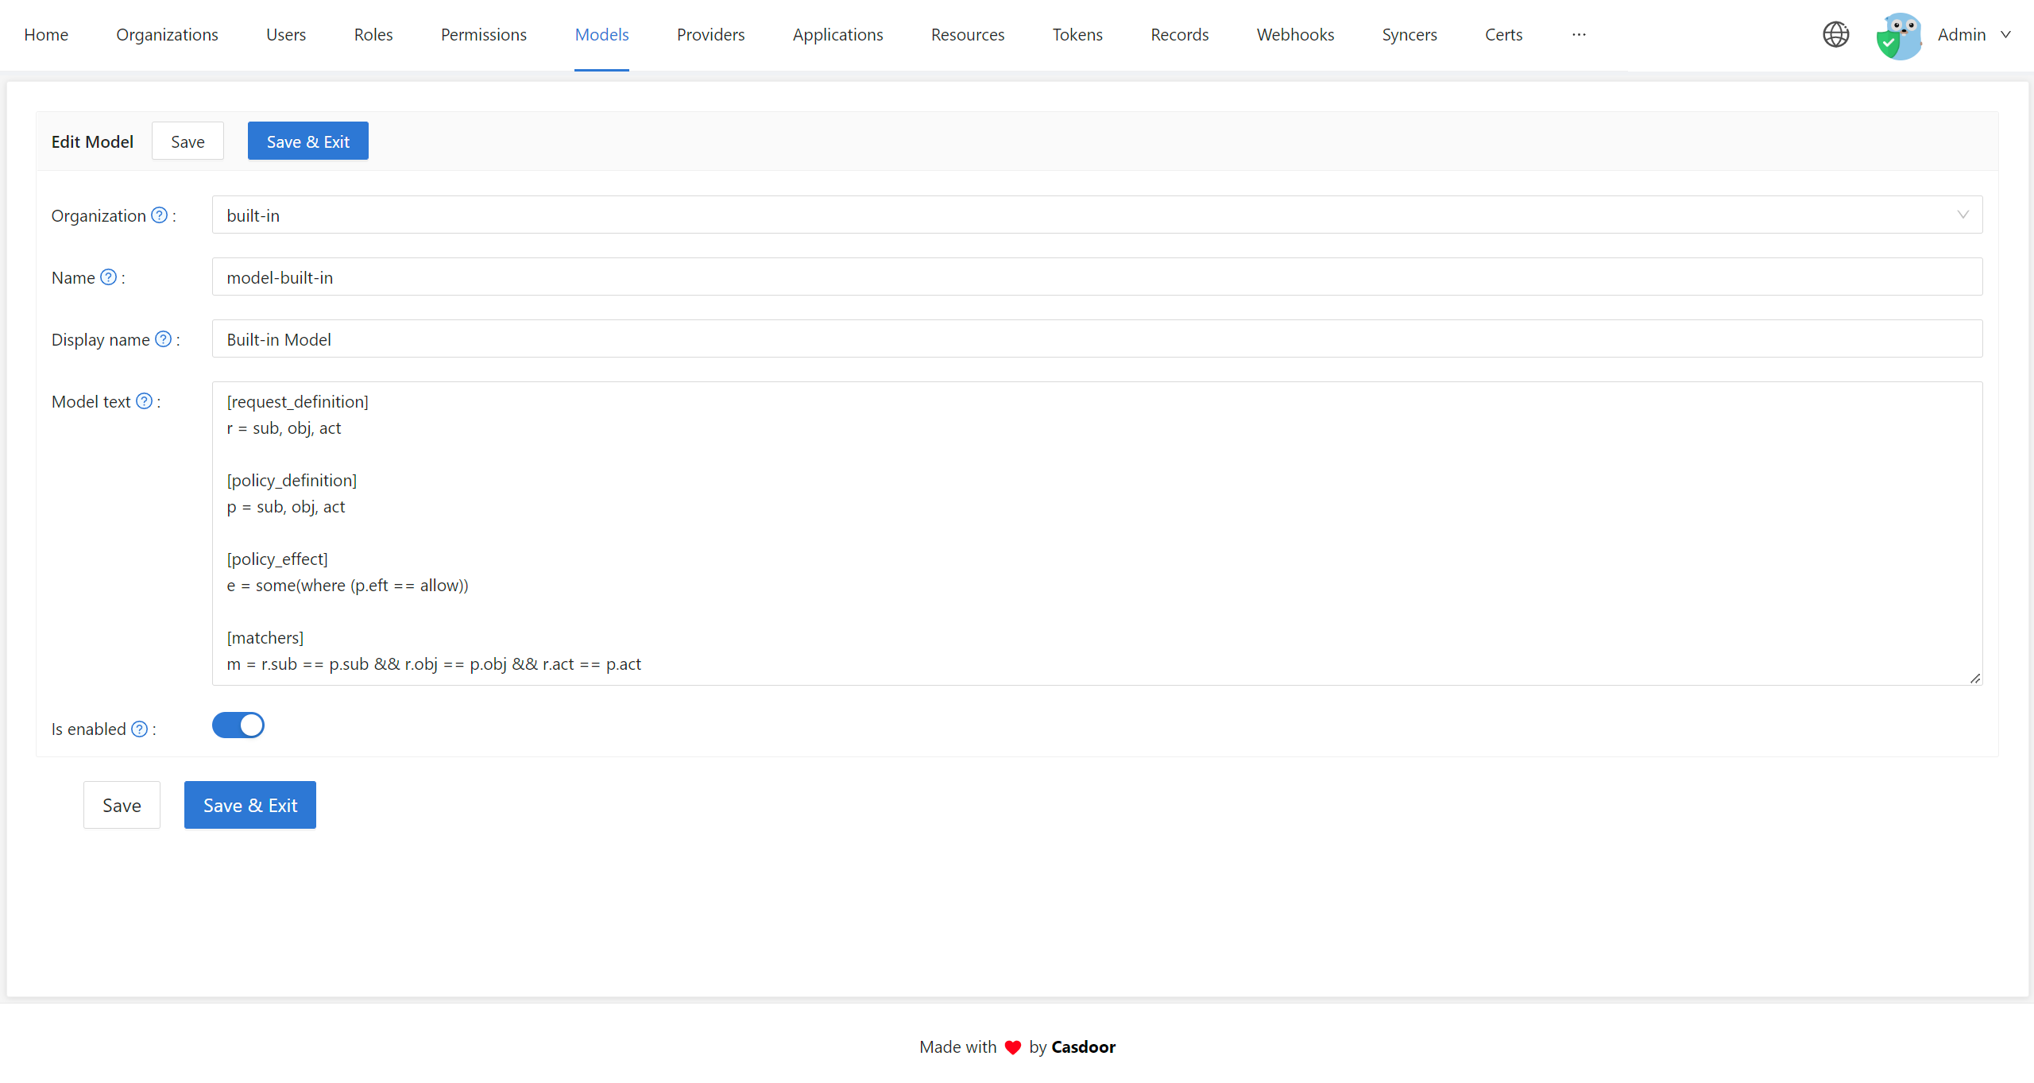Click help icon next to Organization

[160, 215]
